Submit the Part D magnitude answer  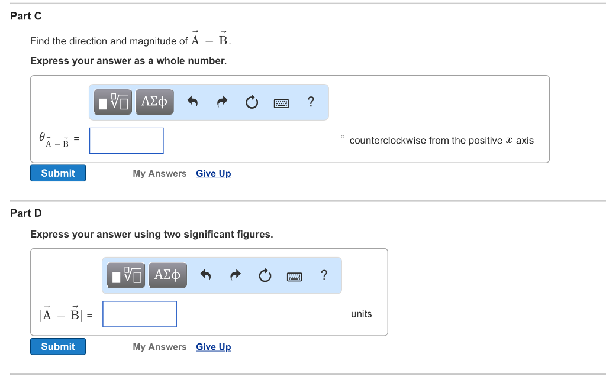pos(58,346)
